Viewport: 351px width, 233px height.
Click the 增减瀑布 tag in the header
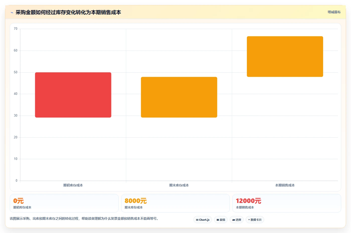[334, 12]
